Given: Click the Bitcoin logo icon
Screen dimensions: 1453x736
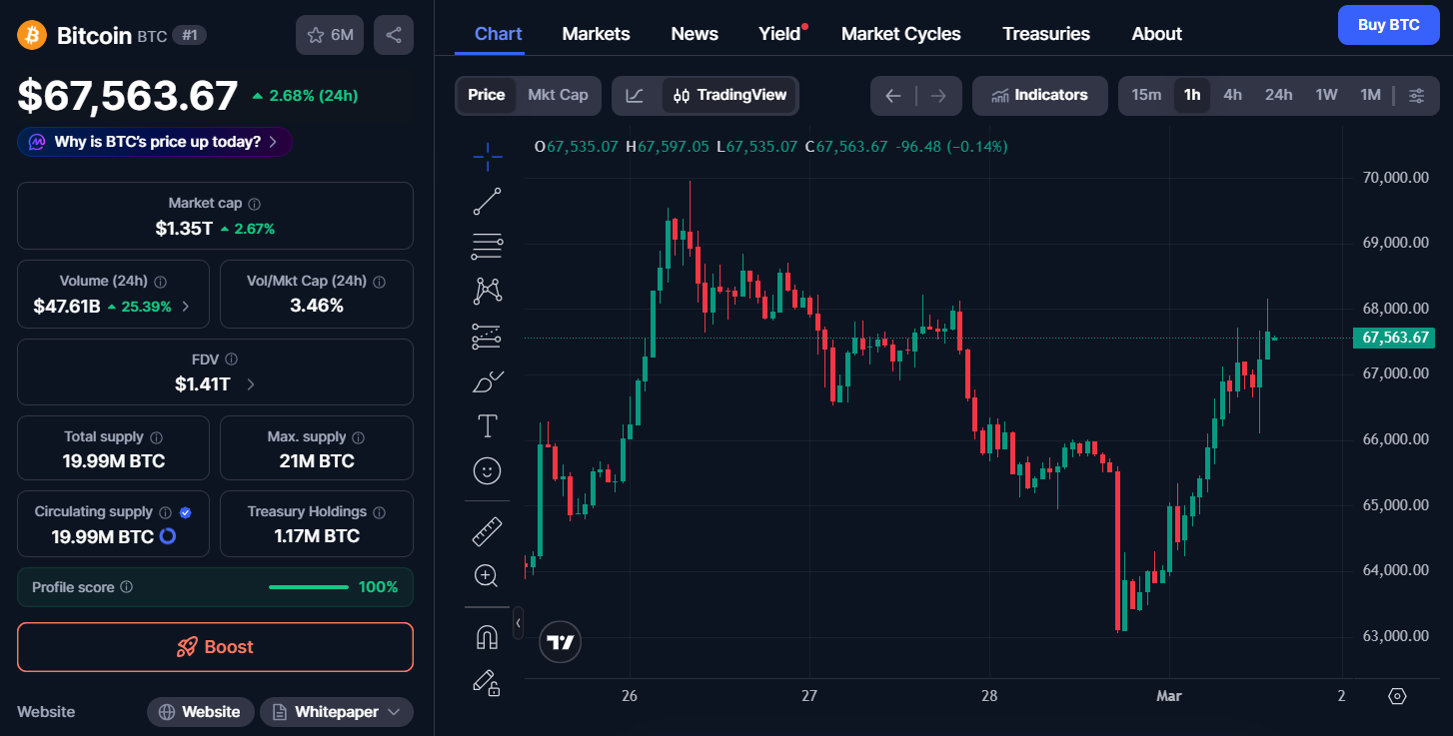Looking at the screenshot, I should 32,35.
